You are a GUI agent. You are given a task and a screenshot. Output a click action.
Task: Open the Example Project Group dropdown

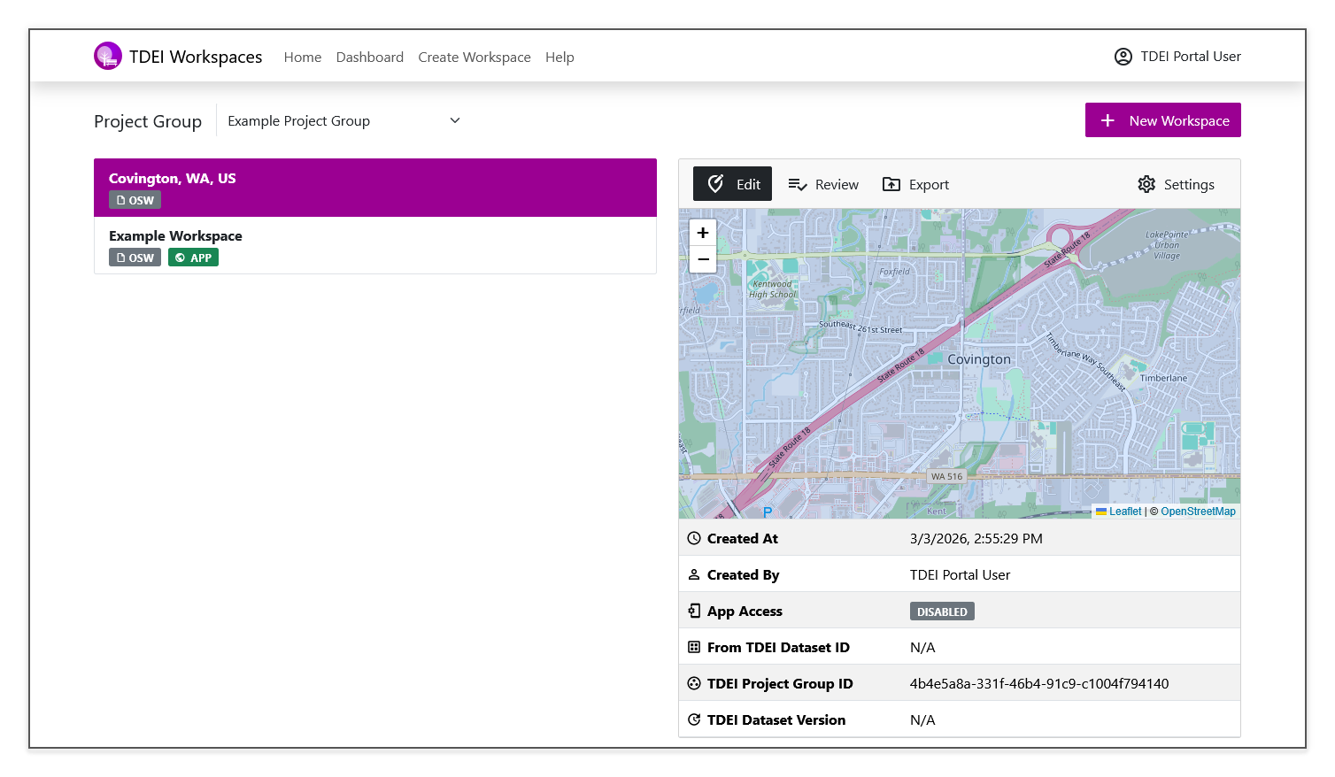pos(343,120)
